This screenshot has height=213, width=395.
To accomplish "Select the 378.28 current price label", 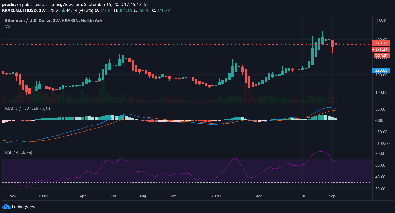I will (381, 43).
